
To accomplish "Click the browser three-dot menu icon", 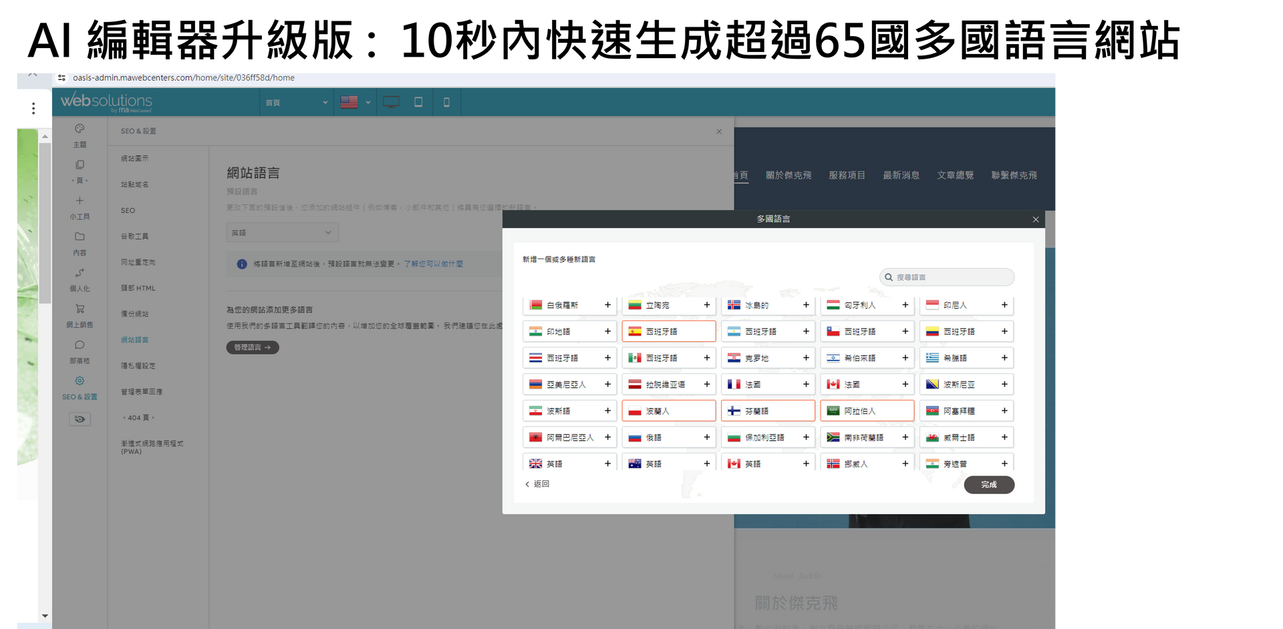I will point(33,108).
